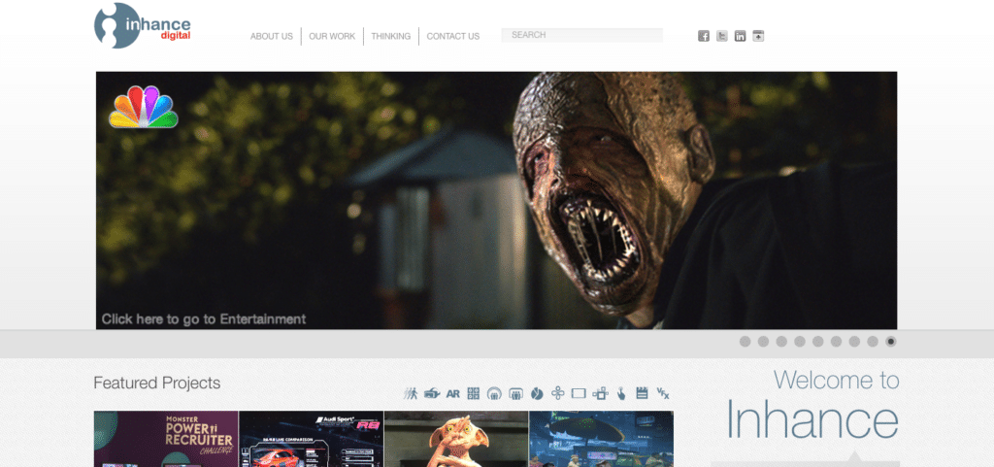The image size is (994, 467).
Task: Filter projects by the tablet screen icon
Action: click(x=579, y=393)
